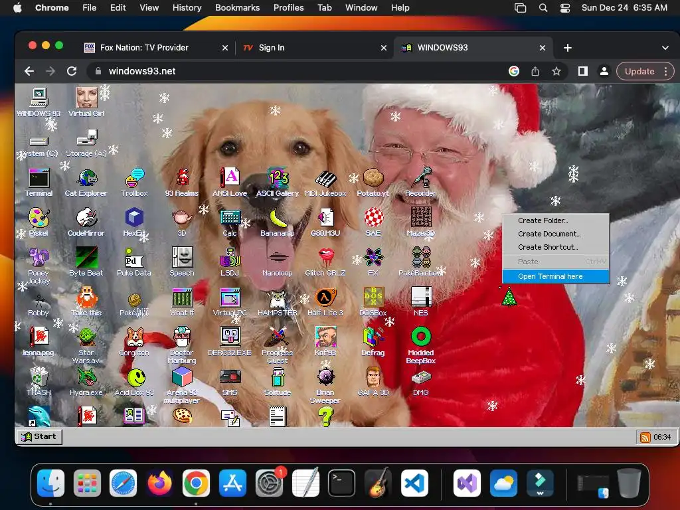Select Create Document... menu entry
Viewport: 680px width, 510px height.
point(556,234)
